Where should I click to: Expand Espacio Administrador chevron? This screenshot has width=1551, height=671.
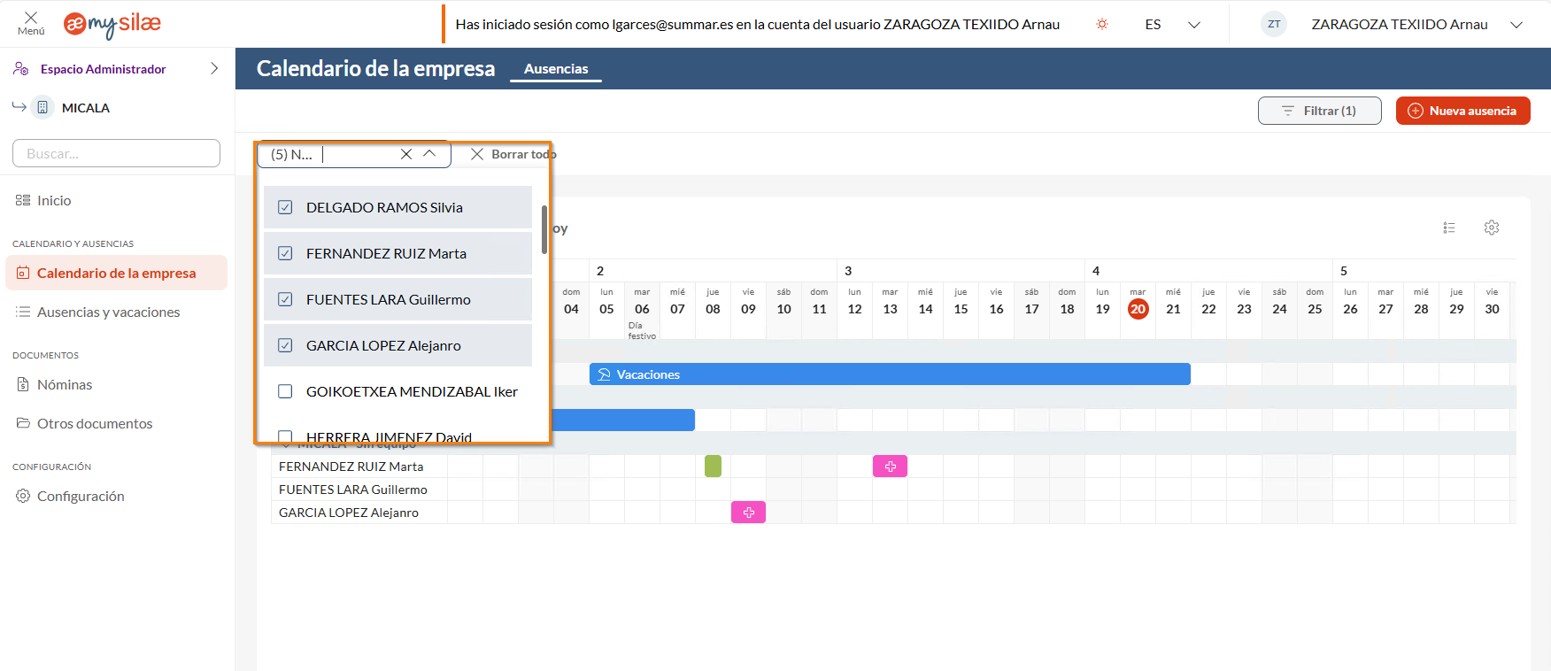214,69
